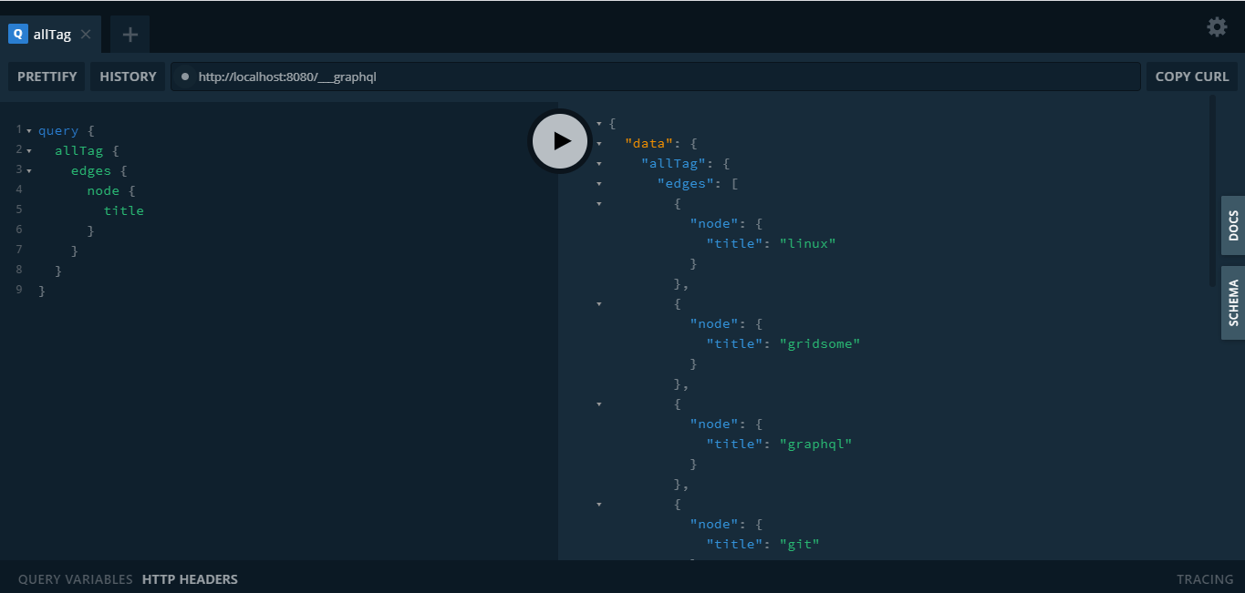1245x593 pixels.
Task: Copy the query as CURL
Action: coord(1192,77)
